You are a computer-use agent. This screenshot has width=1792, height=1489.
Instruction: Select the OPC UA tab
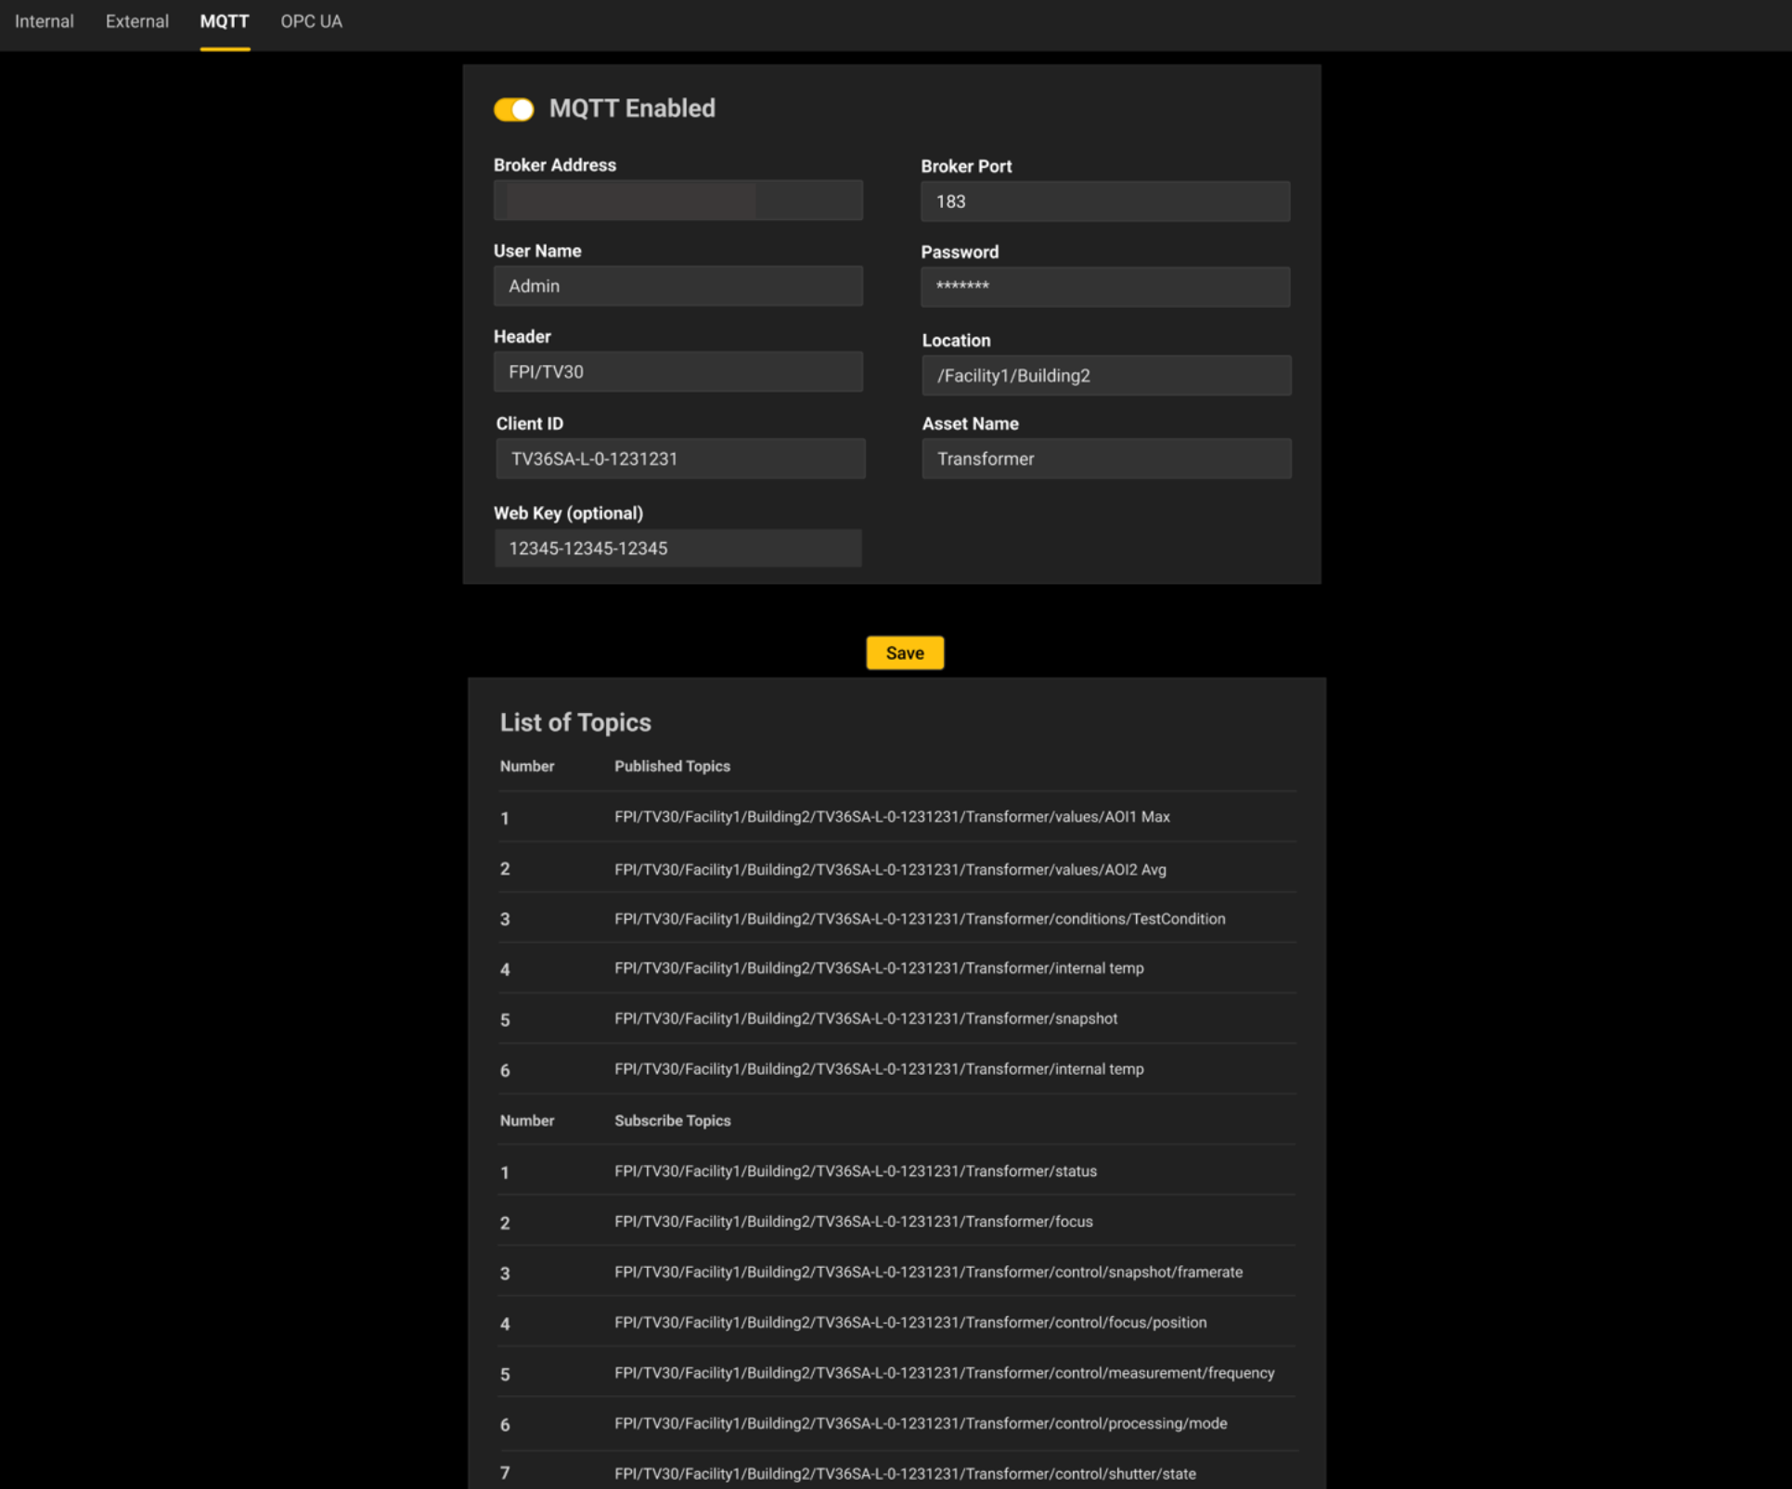click(x=311, y=21)
